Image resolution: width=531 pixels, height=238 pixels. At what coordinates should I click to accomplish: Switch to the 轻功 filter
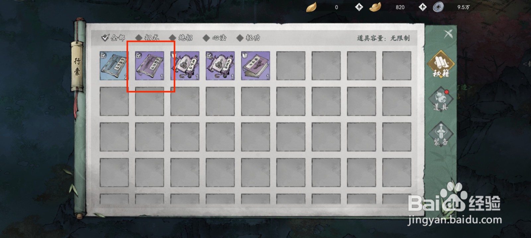click(x=248, y=38)
